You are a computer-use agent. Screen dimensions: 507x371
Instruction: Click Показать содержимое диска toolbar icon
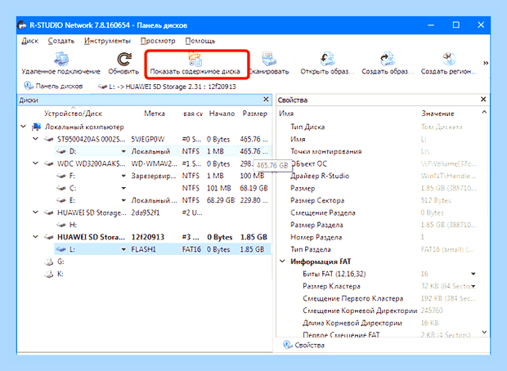[195, 59]
